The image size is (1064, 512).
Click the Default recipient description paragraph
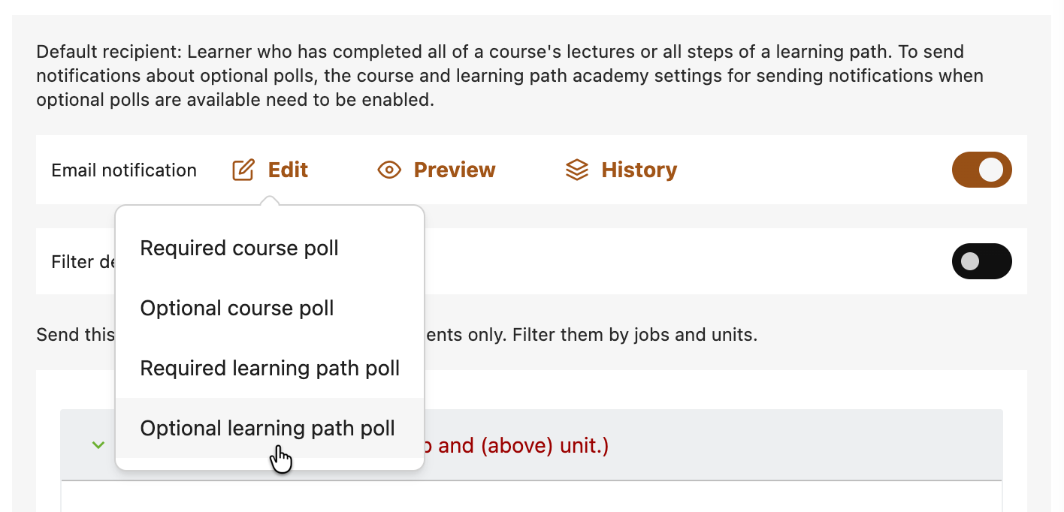click(x=511, y=76)
